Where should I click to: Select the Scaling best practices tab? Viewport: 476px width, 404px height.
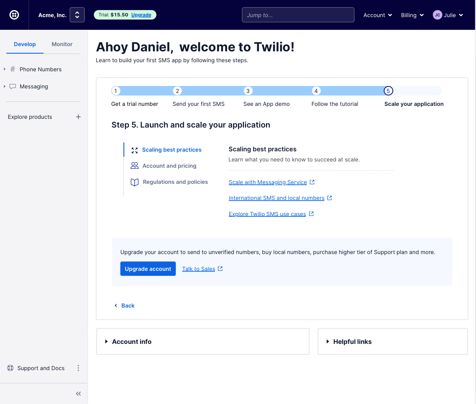click(x=172, y=150)
